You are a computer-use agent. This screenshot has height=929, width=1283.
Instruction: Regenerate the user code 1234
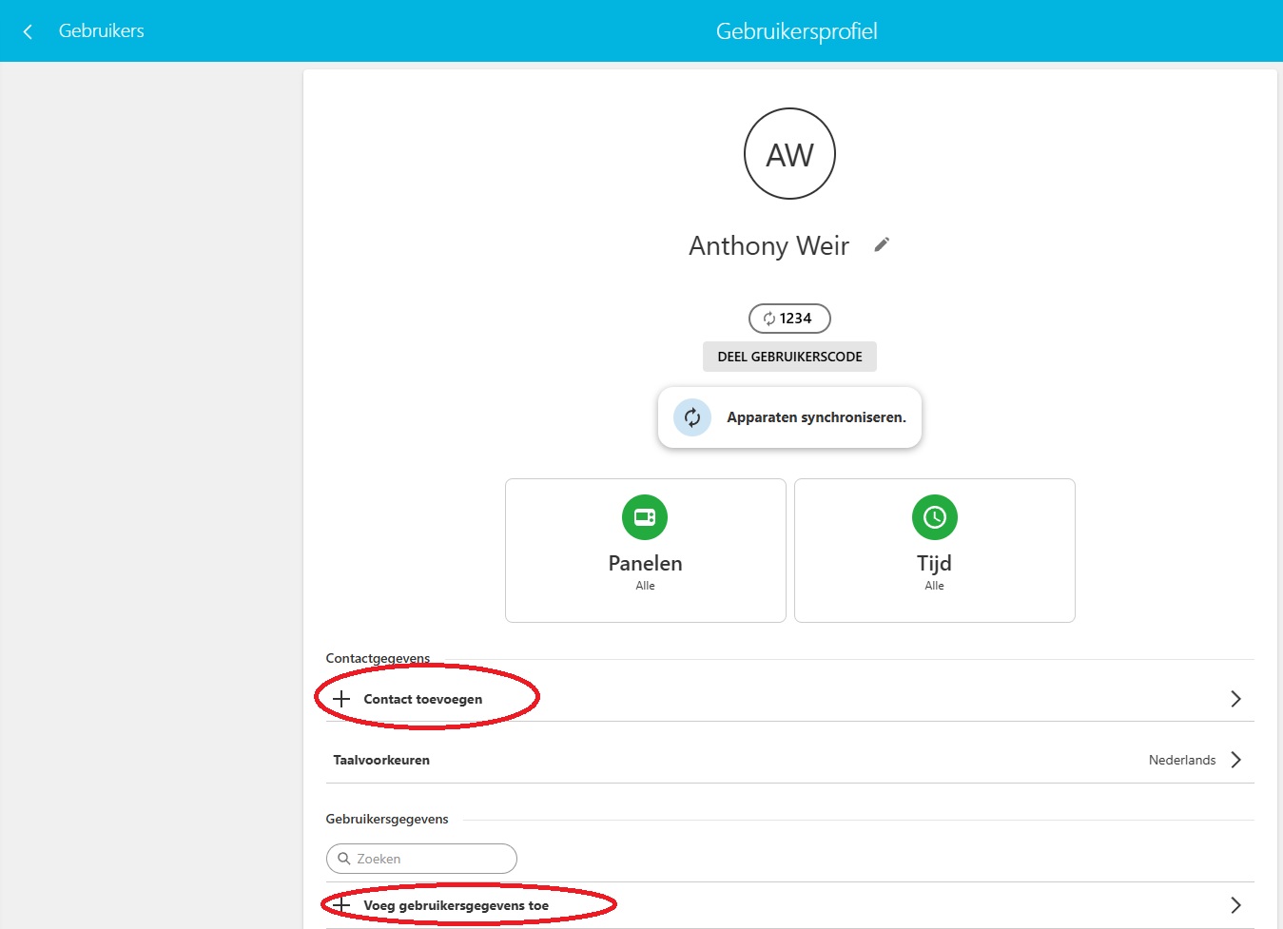coord(769,319)
